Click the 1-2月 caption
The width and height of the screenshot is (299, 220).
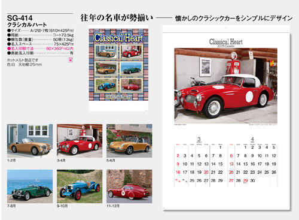pyautogui.click(x=11, y=160)
